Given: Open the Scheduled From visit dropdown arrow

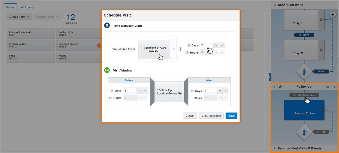Looking at the screenshot, I should (174, 49).
